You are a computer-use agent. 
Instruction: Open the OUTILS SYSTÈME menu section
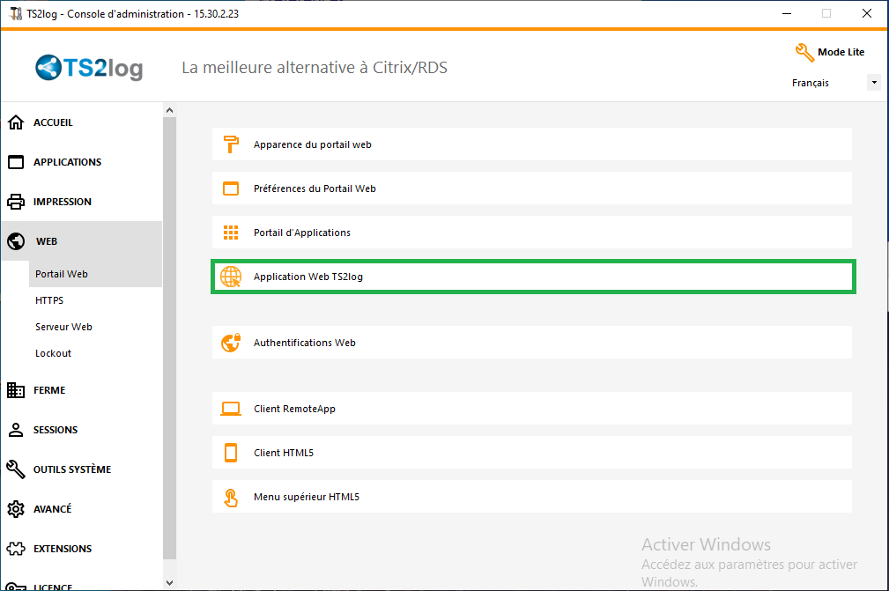82,469
